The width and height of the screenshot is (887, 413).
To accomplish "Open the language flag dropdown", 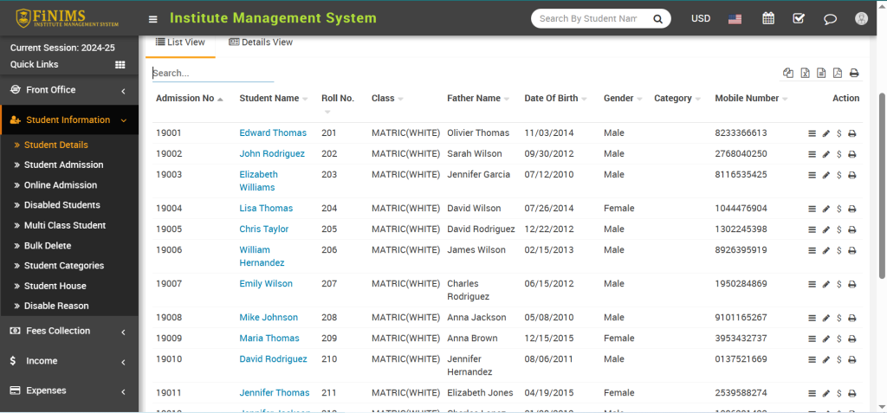I will click(x=735, y=18).
